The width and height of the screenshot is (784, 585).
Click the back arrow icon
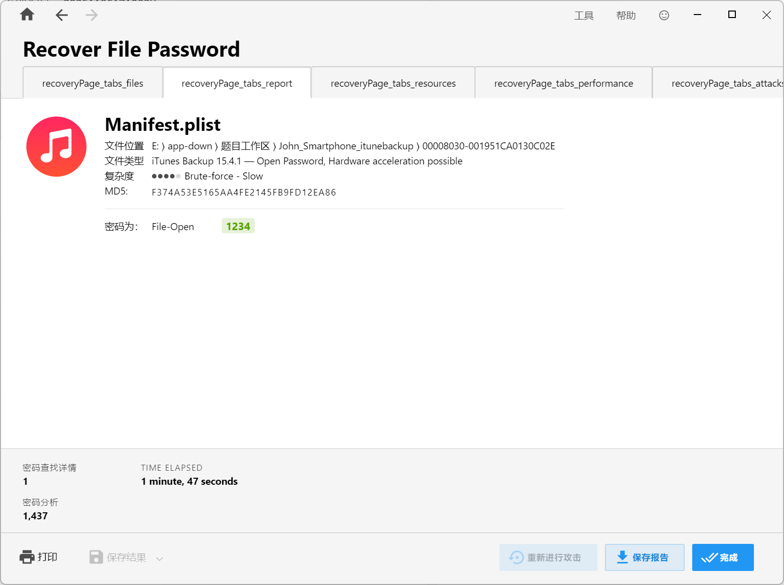click(x=62, y=15)
